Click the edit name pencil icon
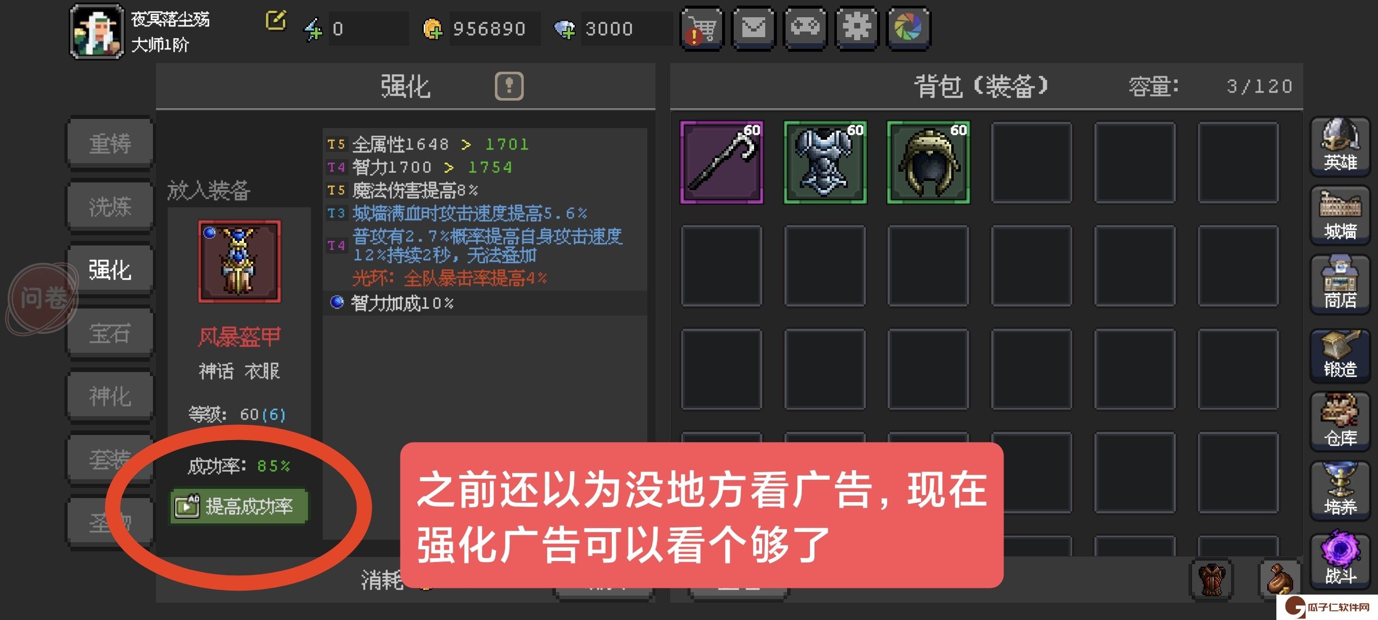The height and width of the screenshot is (620, 1378). tap(276, 20)
